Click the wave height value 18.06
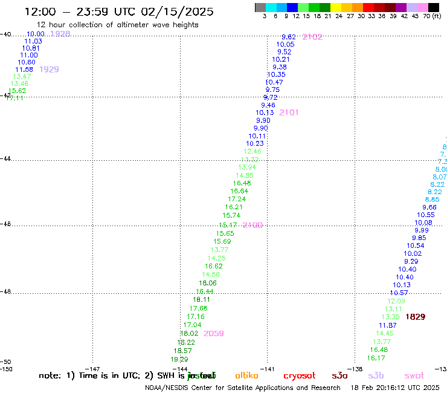447x393 pixels. pos(208,283)
